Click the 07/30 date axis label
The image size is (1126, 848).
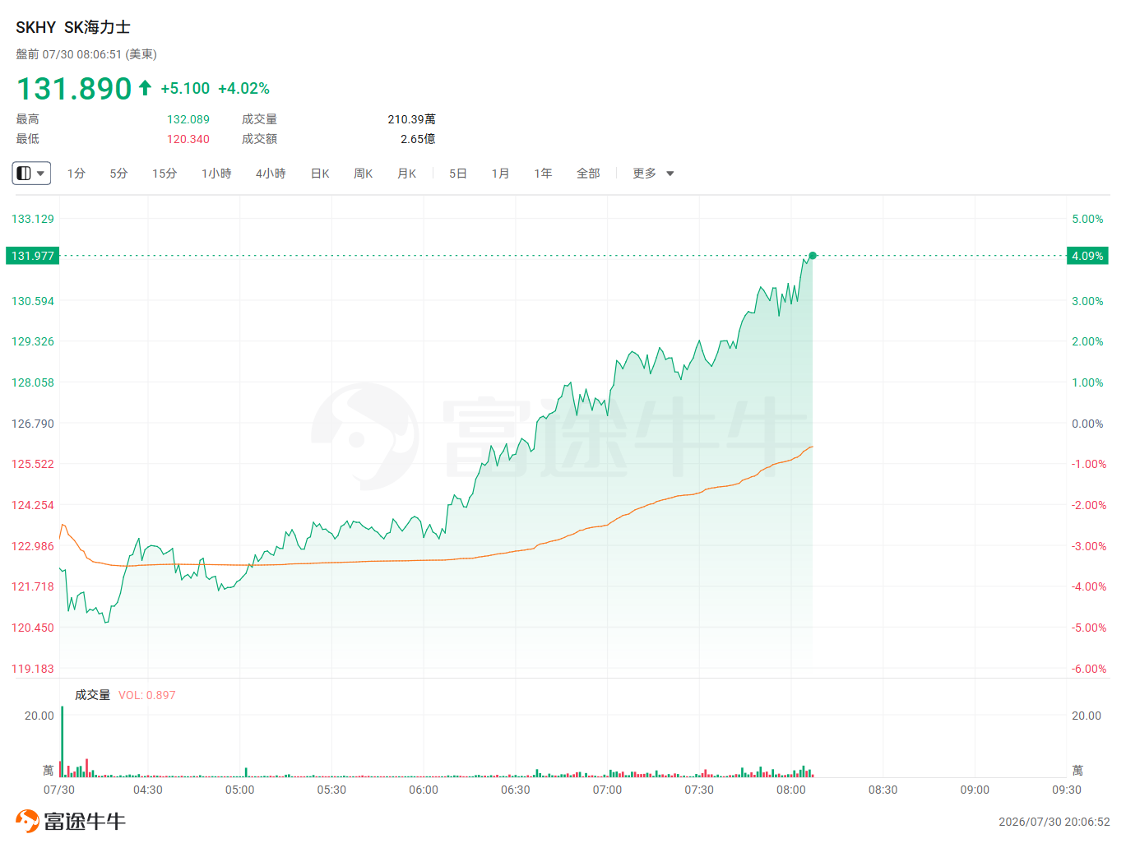[59, 790]
